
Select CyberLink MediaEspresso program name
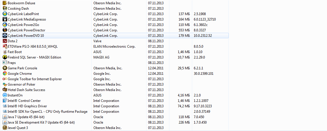pos(27,19)
